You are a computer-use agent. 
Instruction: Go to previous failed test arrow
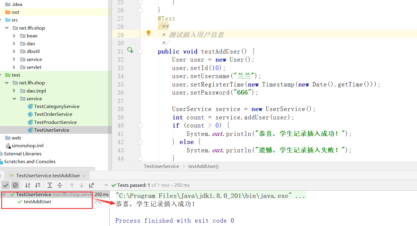pyautogui.click(x=72, y=185)
